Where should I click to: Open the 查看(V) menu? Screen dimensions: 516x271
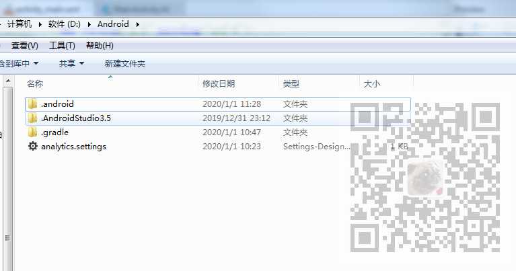click(x=25, y=45)
